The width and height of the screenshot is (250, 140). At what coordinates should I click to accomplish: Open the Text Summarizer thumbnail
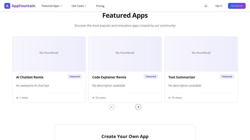coord(201,54)
